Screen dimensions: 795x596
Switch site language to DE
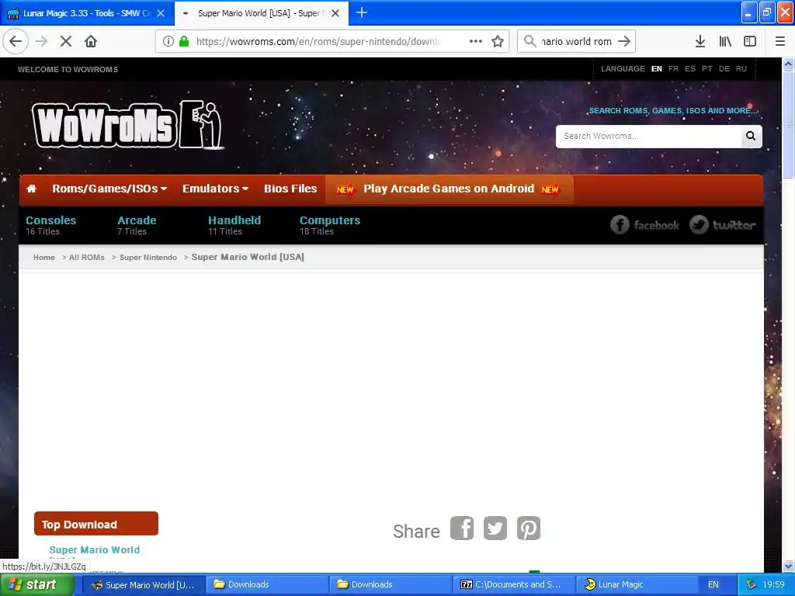pyautogui.click(x=724, y=69)
